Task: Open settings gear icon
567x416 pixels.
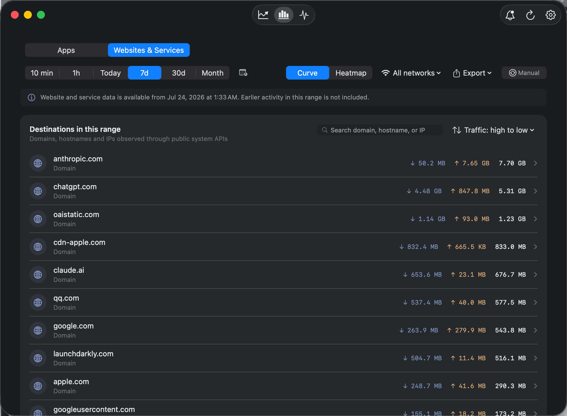Action: coord(551,15)
